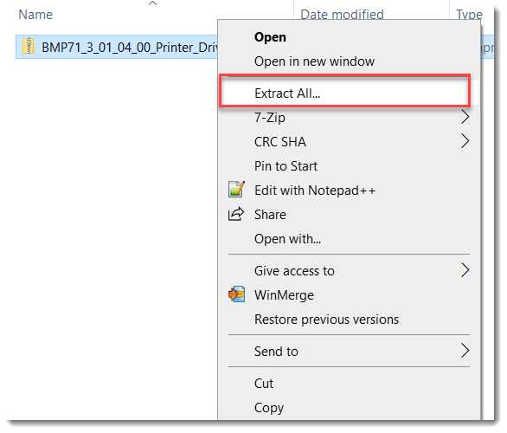Screen dimensions: 507x433
Task: Choose Open in new window
Action: [314, 61]
